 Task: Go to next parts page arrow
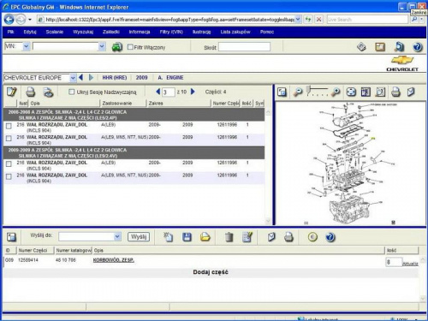point(193,92)
